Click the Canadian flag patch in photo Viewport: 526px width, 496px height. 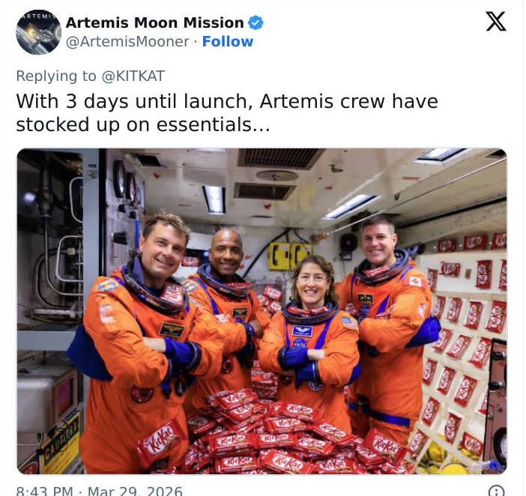coord(414,282)
